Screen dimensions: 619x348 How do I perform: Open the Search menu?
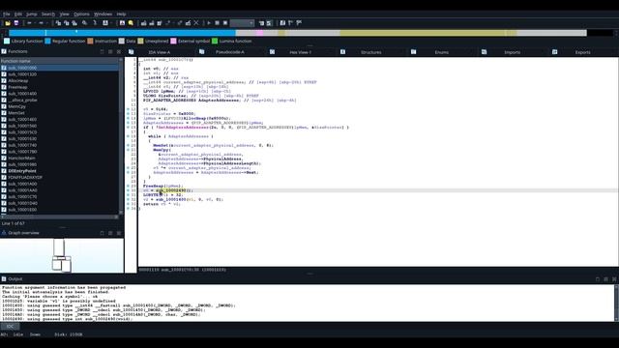pyautogui.click(x=48, y=14)
